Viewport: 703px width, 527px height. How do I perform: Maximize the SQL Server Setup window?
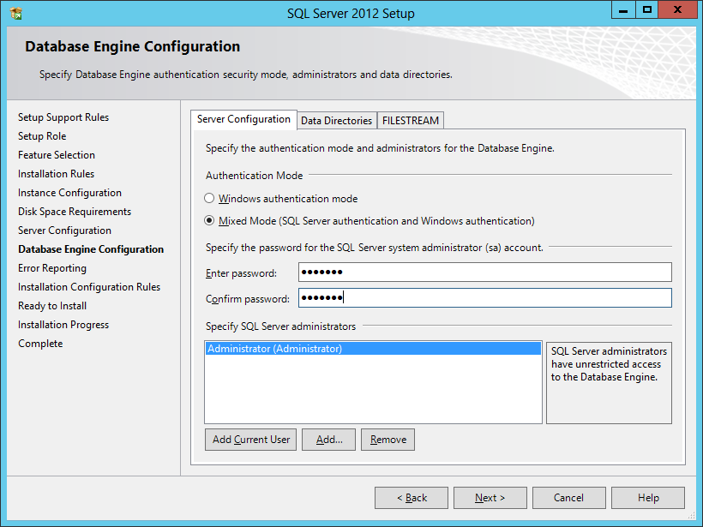pos(647,10)
